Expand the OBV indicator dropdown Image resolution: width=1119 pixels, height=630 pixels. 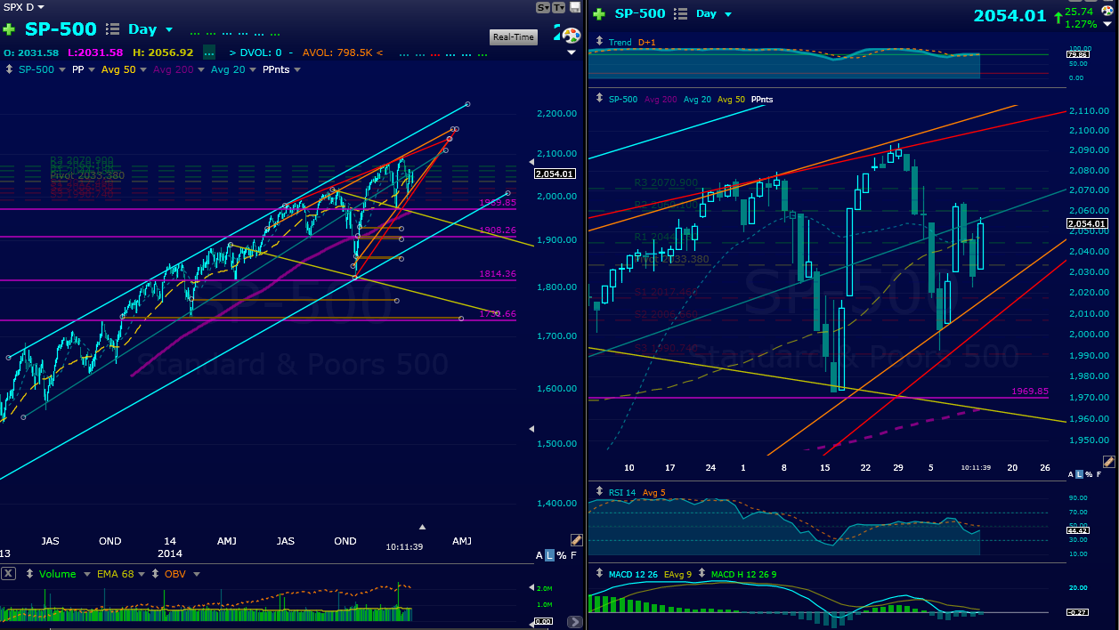click(x=196, y=574)
